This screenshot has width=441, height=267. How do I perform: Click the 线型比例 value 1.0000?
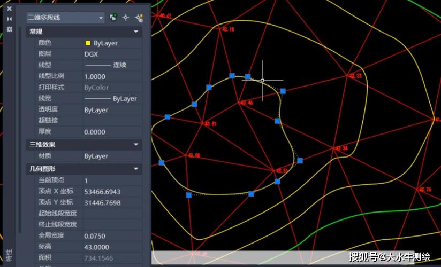pos(112,76)
